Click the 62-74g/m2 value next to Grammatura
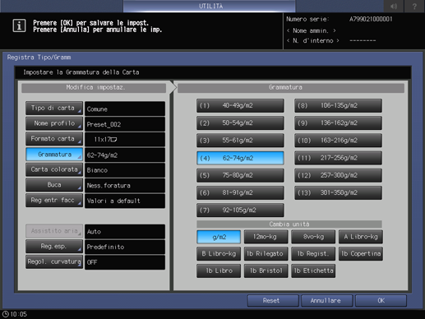 tap(125, 155)
